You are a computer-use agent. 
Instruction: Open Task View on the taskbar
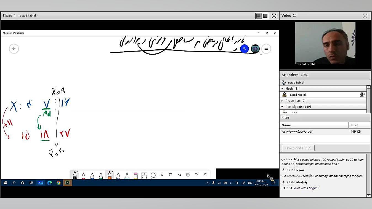(x=31, y=183)
